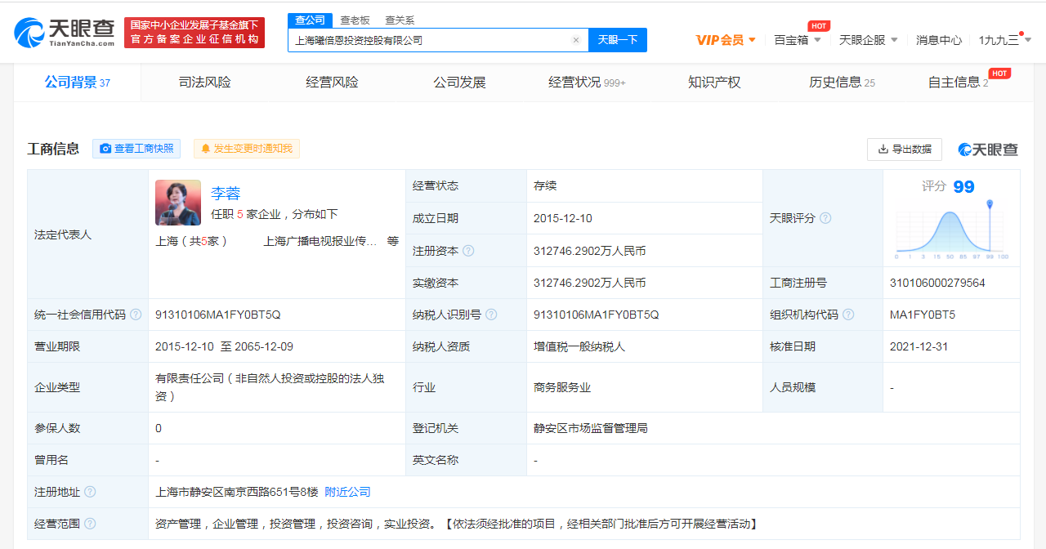The image size is (1046, 549).
Task: Click the Tianyancha logo in the header
Action: click(65, 32)
